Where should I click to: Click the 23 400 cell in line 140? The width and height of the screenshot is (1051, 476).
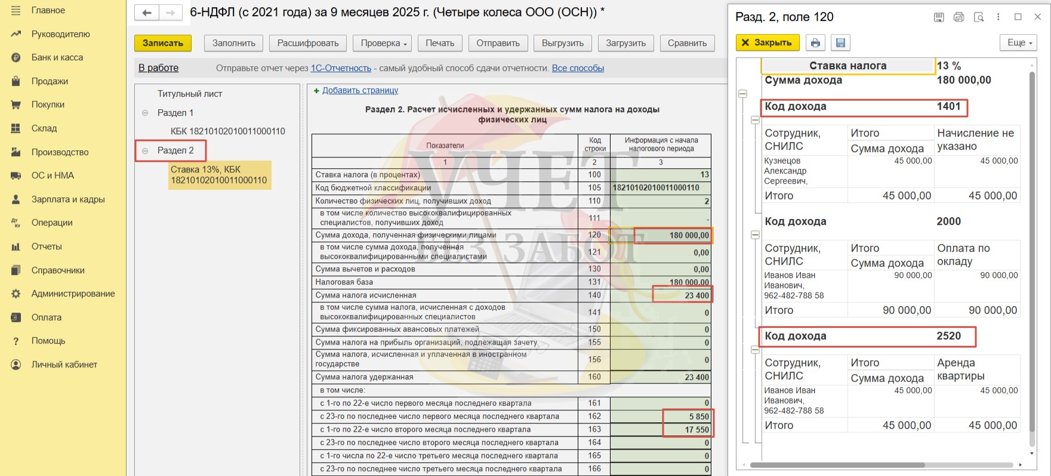coord(661,295)
